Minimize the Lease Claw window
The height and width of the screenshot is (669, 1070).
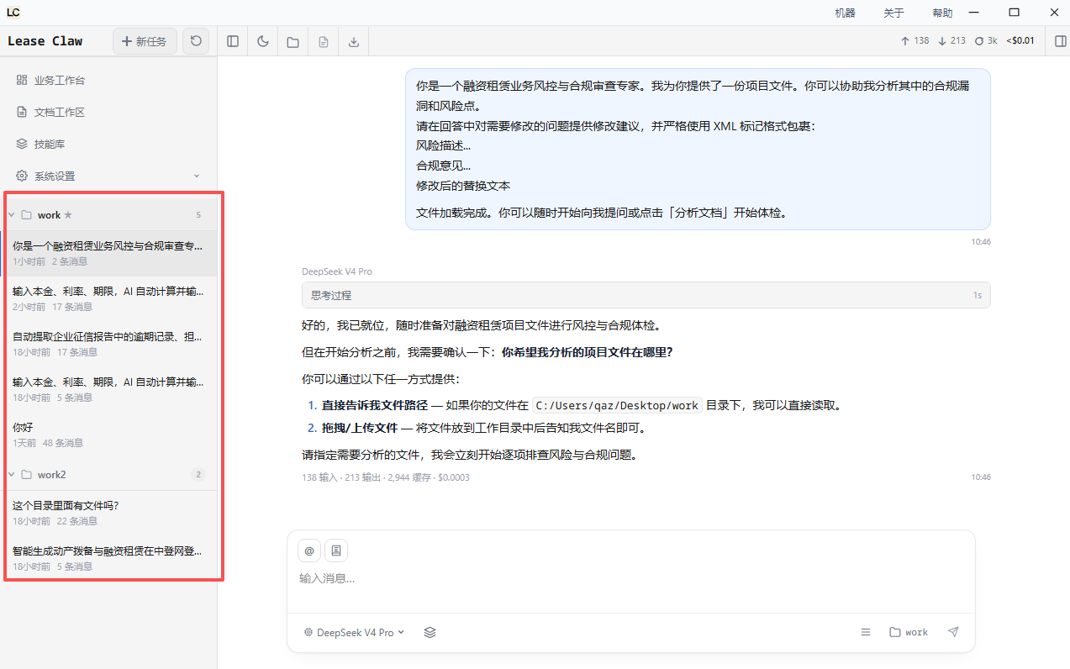pos(974,13)
